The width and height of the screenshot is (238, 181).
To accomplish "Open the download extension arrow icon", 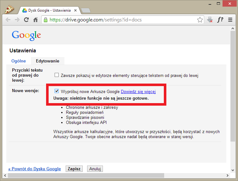I will click(210, 20).
